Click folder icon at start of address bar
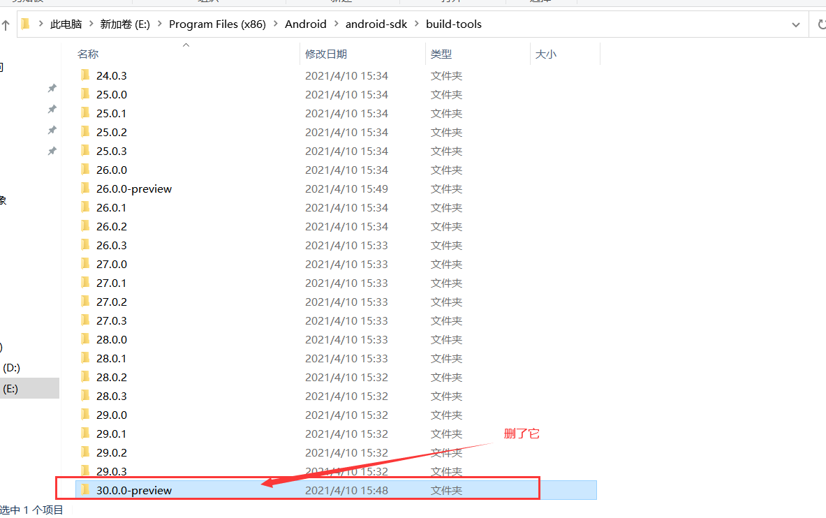Screen dimensions: 826x518 (x=25, y=24)
